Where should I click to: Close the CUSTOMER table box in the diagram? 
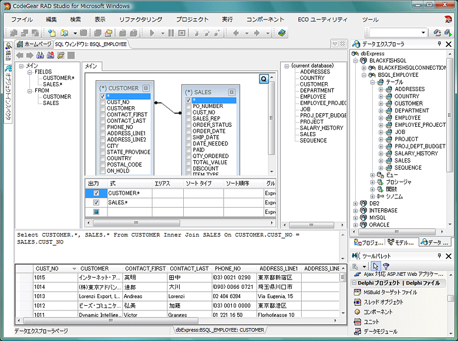pos(146,88)
